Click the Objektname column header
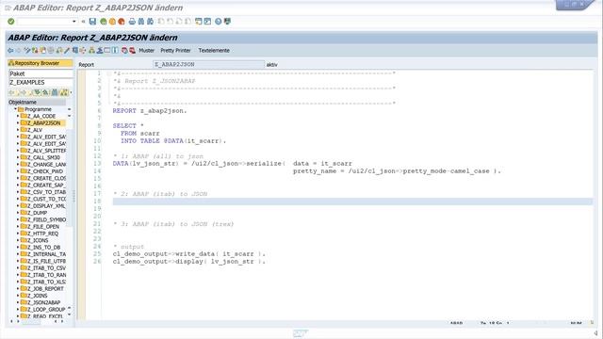Image resolution: width=603 pixels, height=339 pixels. (37, 103)
